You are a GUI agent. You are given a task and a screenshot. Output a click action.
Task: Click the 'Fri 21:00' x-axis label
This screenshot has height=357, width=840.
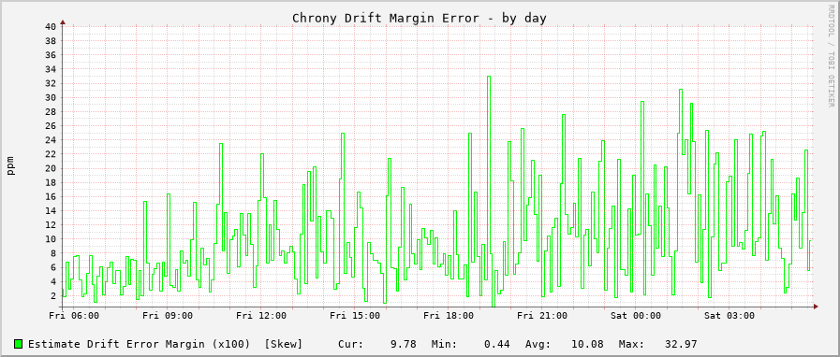click(542, 316)
